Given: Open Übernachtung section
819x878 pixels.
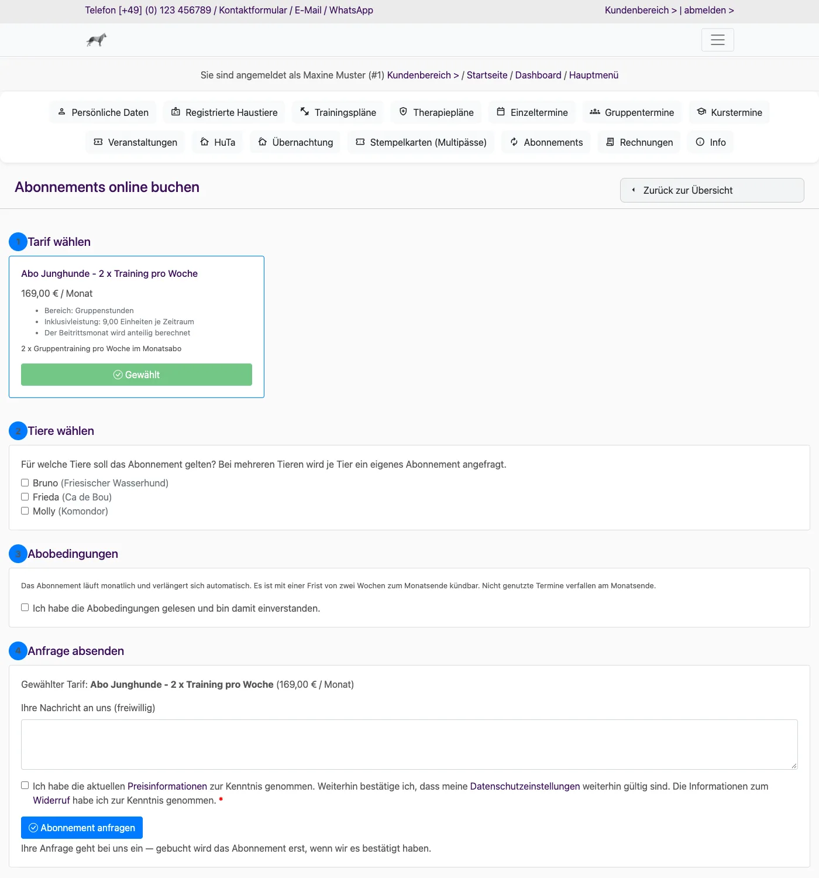Looking at the screenshot, I should click(x=295, y=142).
